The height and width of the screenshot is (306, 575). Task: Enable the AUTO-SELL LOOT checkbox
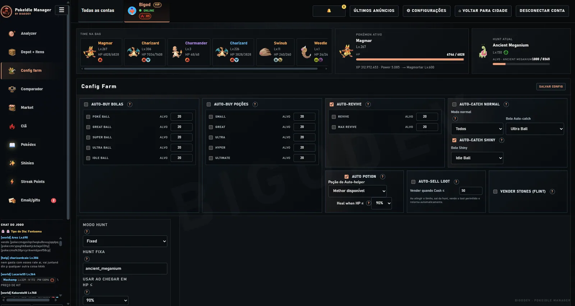(413, 182)
